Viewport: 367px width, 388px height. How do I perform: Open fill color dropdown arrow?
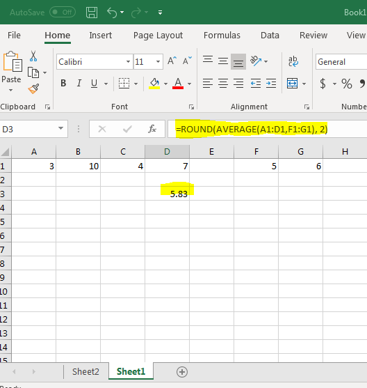click(x=165, y=84)
